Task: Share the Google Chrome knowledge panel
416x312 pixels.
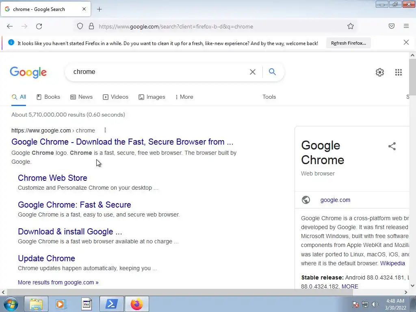Action: pyautogui.click(x=392, y=146)
